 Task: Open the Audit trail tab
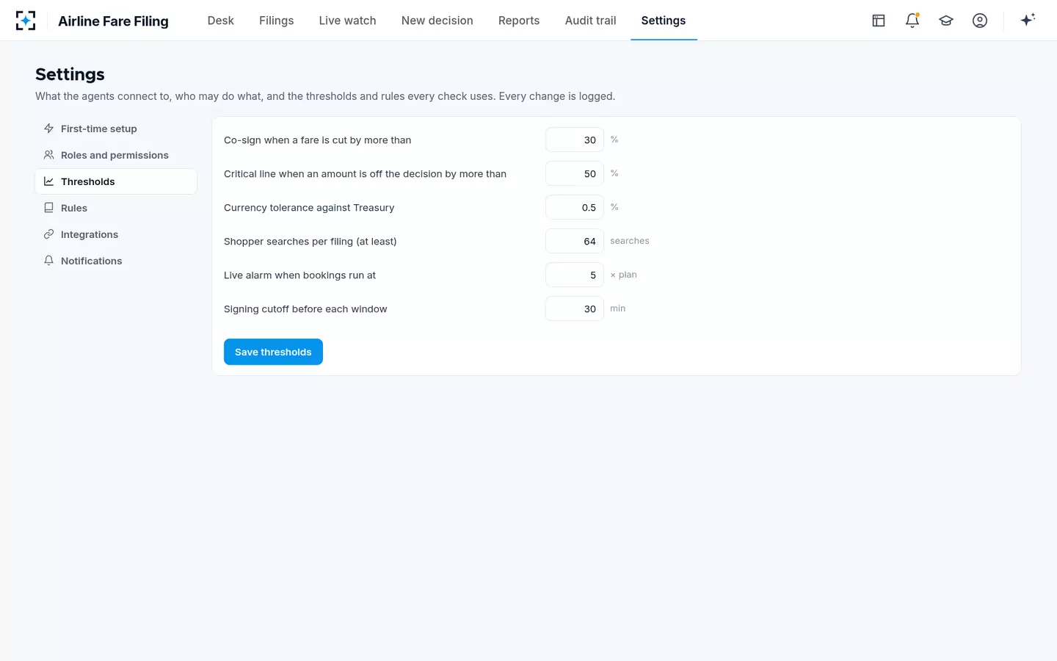pyautogui.click(x=590, y=21)
